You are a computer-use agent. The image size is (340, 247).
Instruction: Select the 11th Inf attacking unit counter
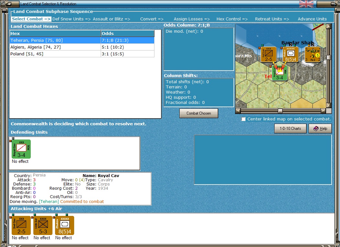click(x=43, y=226)
